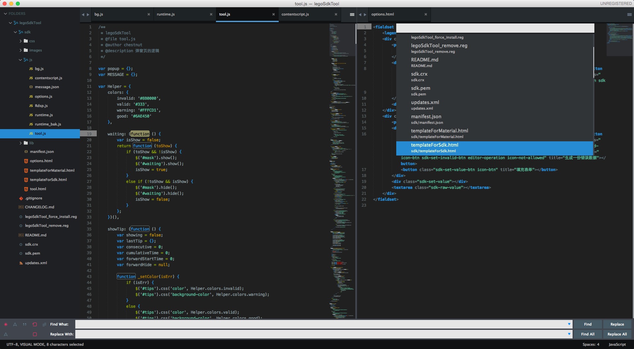Viewport: 634px width, 349px height.
Task: Choose sdk/manifest.json in quick-open list
Action: click(x=495, y=119)
